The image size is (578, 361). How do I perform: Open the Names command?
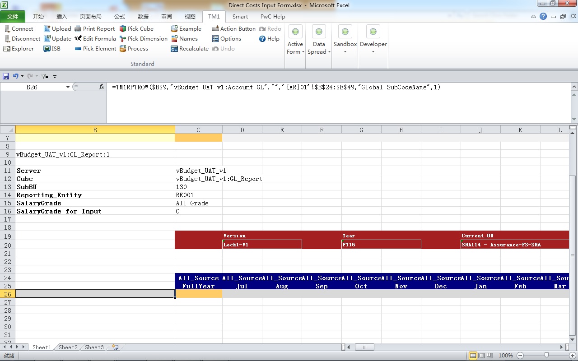pyautogui.click(x=184, y=38)
